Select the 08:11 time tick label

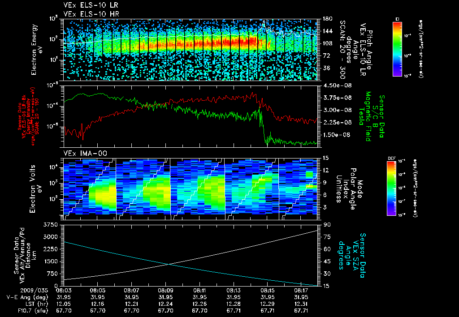point(199,291)
